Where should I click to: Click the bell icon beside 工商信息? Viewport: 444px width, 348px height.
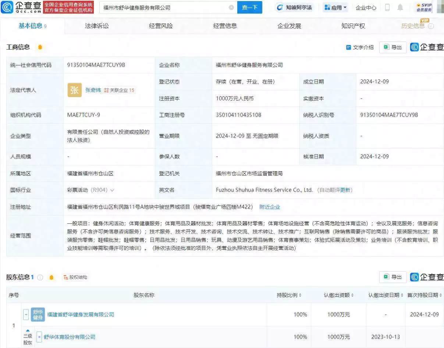coord(40,47)
